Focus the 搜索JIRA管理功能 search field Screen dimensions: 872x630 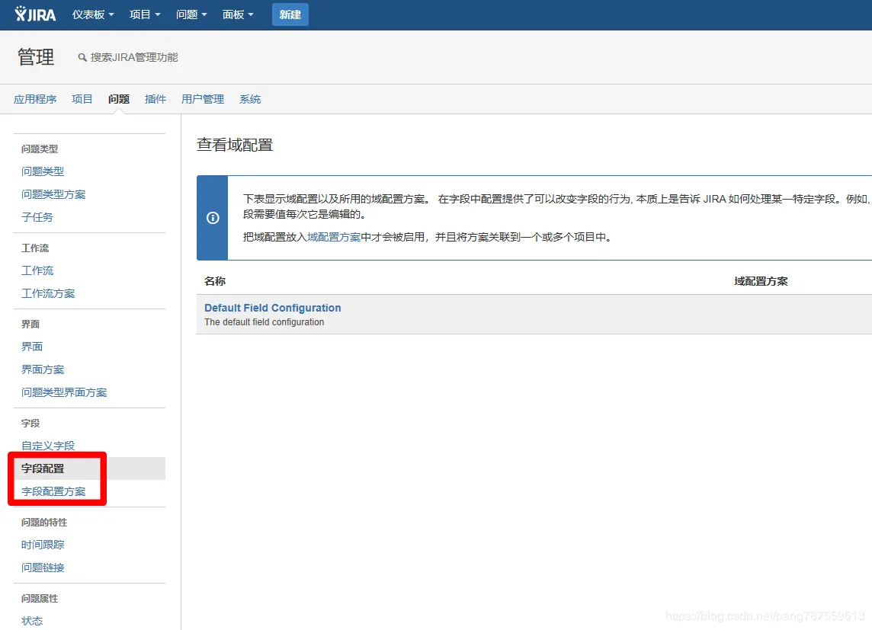[x=134, y=57]
